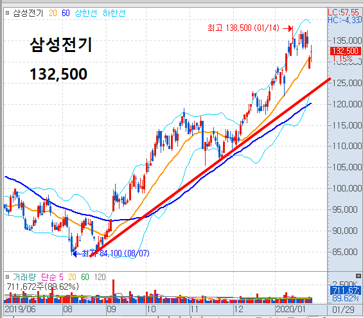Select the blue 60 moving average label in price legend
The image size is (363, 318).
point(66,13)
